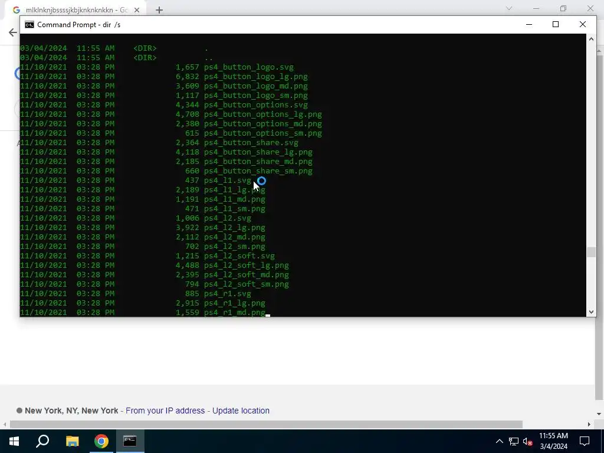The width and height of the screenshot is (604, 453).
Task: Click Command Prompt scrollbar up arrow
Action: click(591, 38)
